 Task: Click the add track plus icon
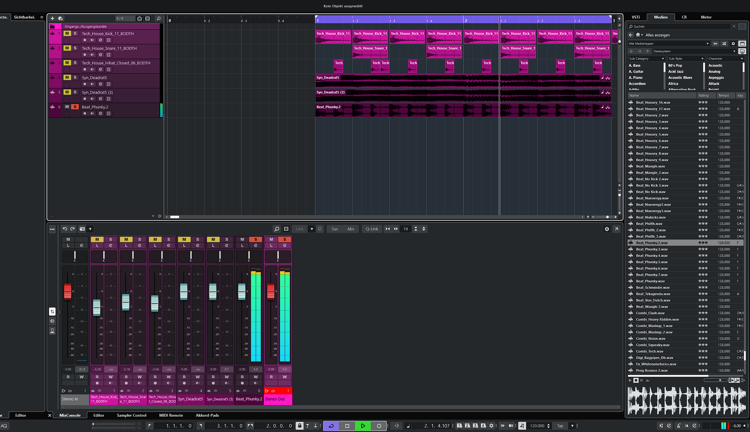[x=53, y=19]
